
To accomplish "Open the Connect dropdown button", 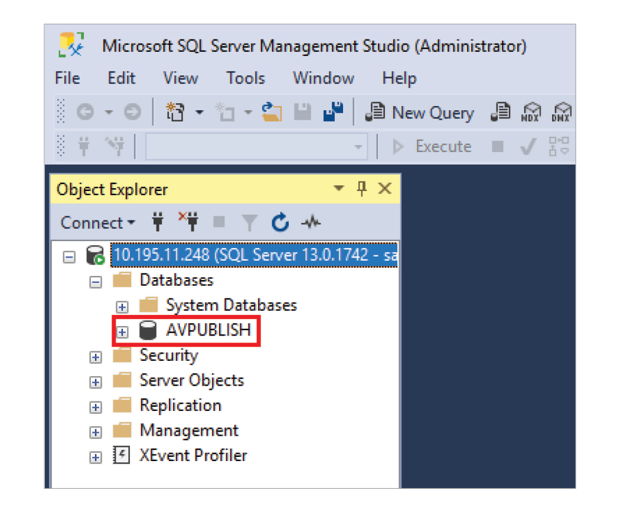I will (x=97, y=223).
